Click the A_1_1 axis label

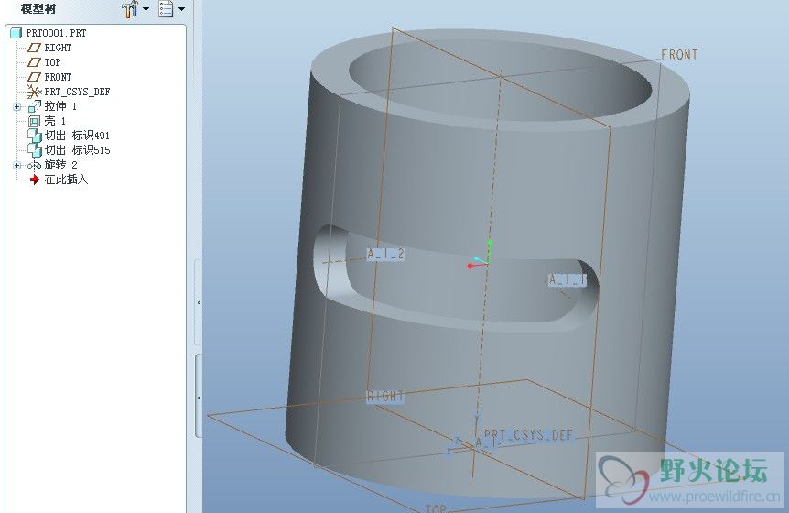pyautogui.click(x=567, y=279)
